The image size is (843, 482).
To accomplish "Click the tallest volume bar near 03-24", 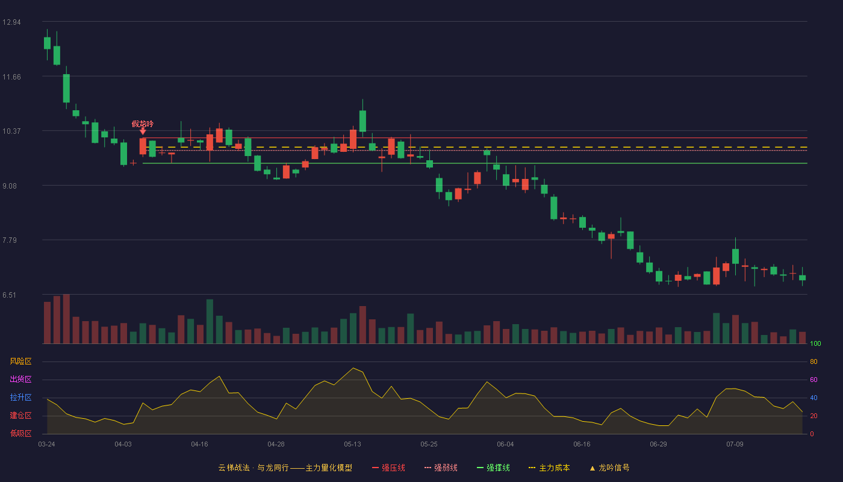I will tap(66, 319).
